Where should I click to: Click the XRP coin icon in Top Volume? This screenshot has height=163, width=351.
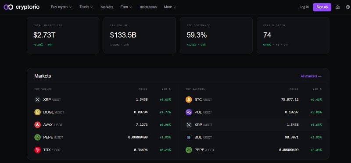click(37, 99)
